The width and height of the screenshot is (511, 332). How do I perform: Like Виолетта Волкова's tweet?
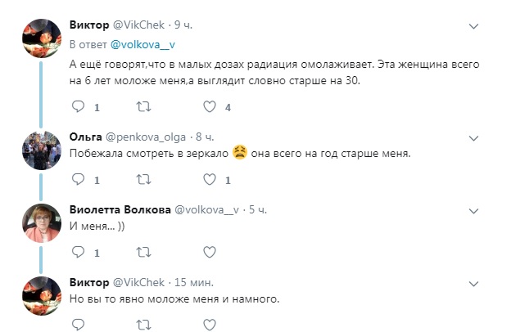tap(209, 252)
